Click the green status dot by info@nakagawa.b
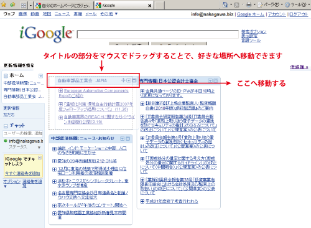This screenshot has width=311, height=228. click(6, 141)
